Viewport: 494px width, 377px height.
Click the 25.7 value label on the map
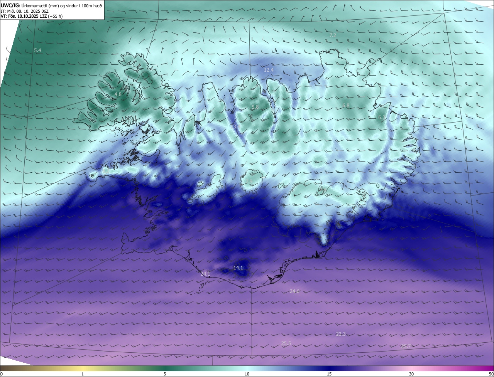pyautogui.click(x=406, y=346)
